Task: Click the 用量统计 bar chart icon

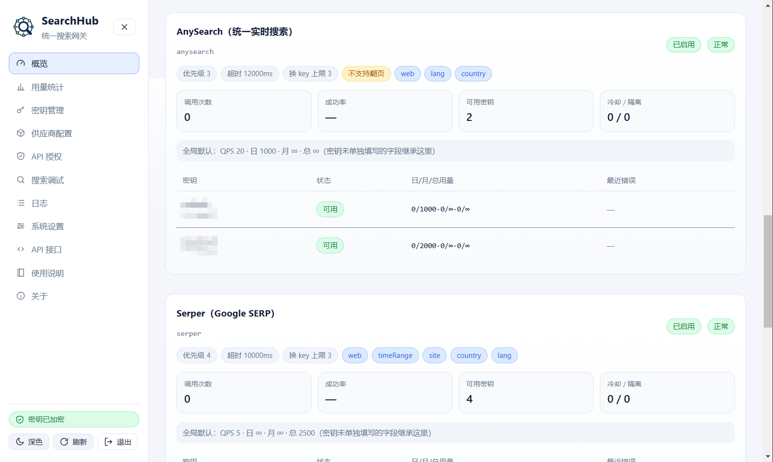Action: tap(21, 87)
